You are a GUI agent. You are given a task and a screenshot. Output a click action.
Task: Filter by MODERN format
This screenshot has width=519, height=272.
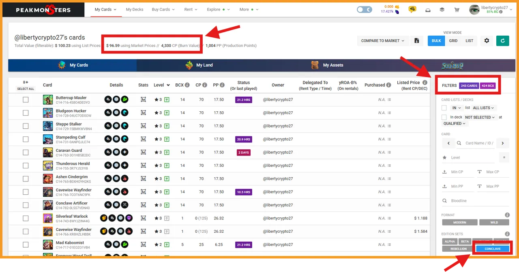(x=460, y=222)
